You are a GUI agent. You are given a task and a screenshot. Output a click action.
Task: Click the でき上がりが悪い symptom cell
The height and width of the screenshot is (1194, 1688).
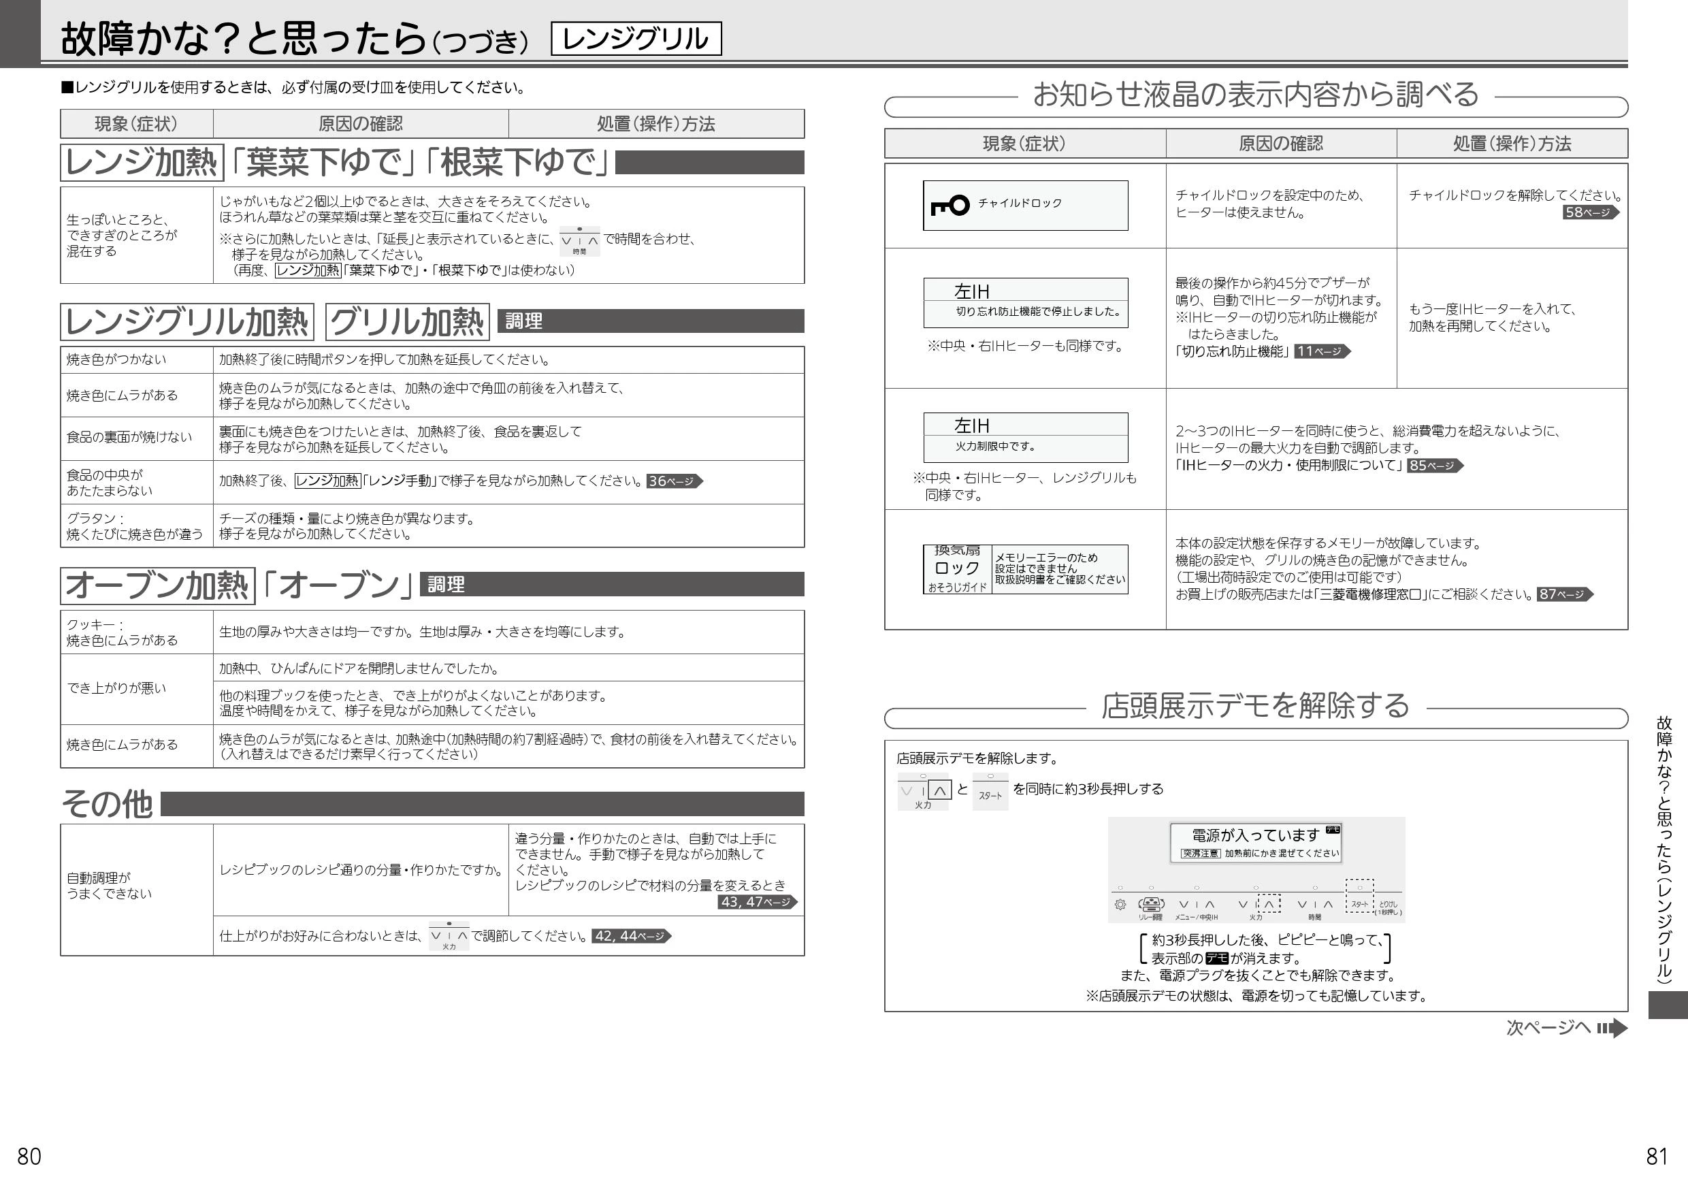point(137,689)
